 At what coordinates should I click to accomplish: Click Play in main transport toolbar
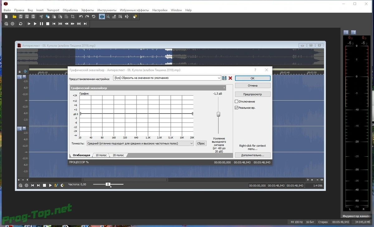point(35,24)
